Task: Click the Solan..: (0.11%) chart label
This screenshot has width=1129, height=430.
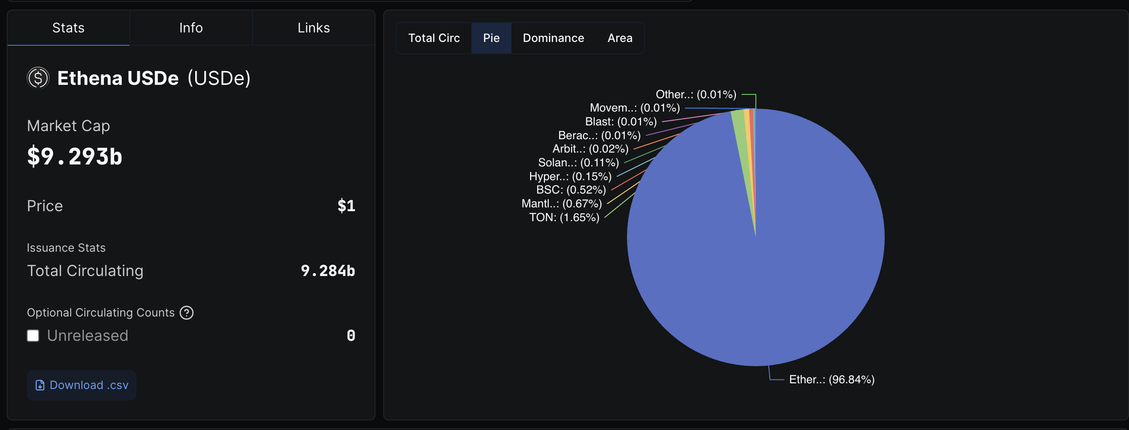Action: 578,163
